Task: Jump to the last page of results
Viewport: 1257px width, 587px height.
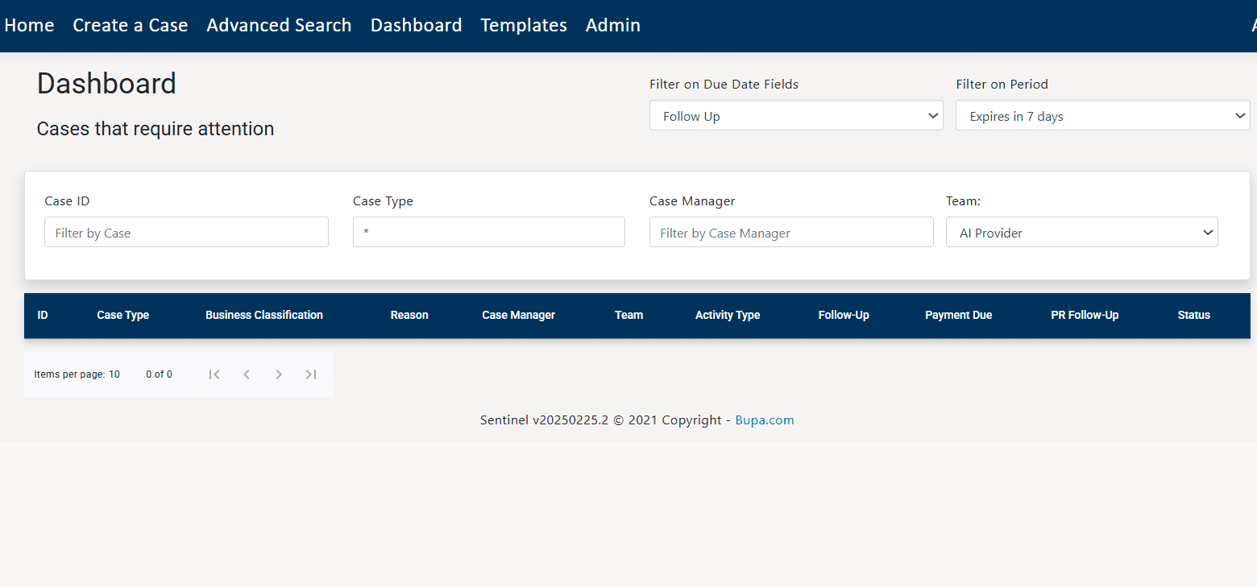Action: pyautogui.click(x=310, y=374)
